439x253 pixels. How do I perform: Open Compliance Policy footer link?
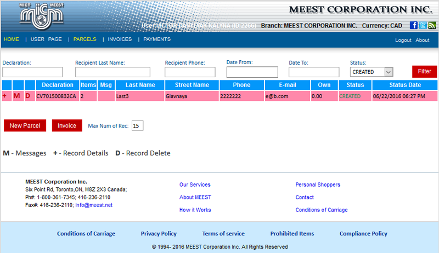pyautogui.click(x=363, y=233)
